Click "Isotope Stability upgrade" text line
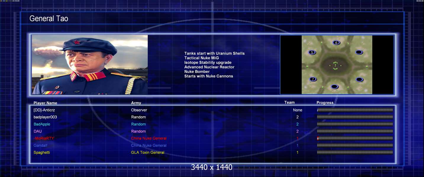 [x=208, y=63]
